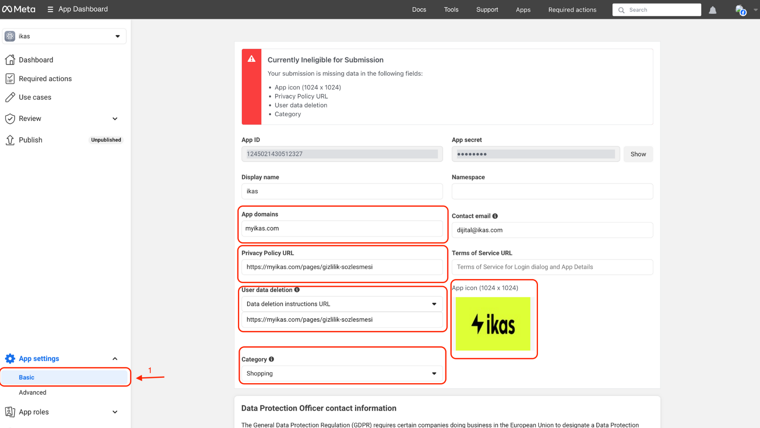Click the App ID field
This screenshot has width=760, height=428.
tap(342, 154)
